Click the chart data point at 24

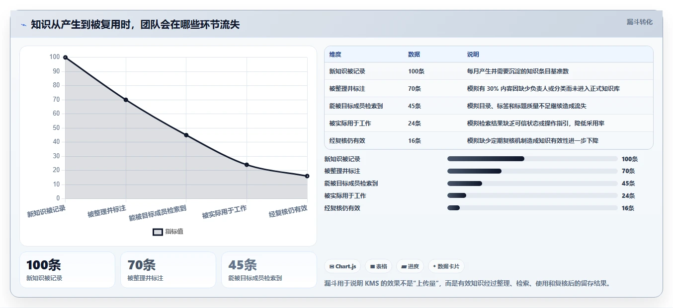(247, 165)
